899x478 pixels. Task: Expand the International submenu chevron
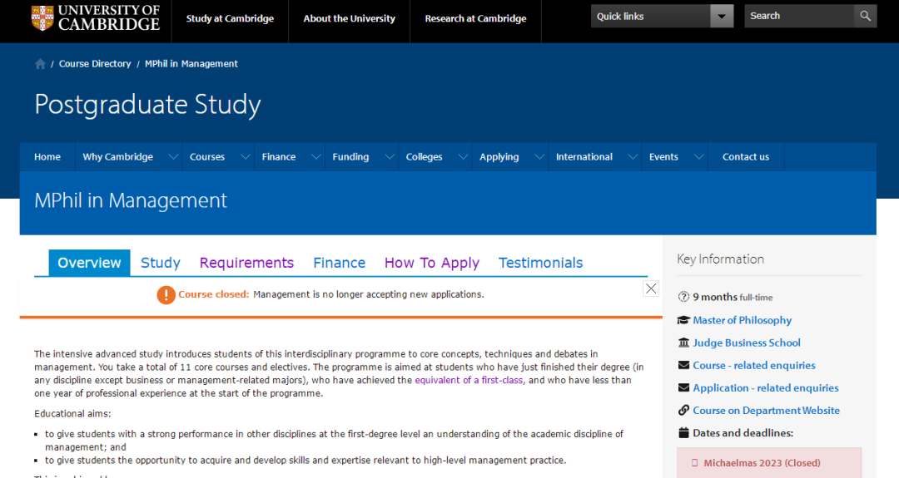pyautogui.click(x=633, y=157)
